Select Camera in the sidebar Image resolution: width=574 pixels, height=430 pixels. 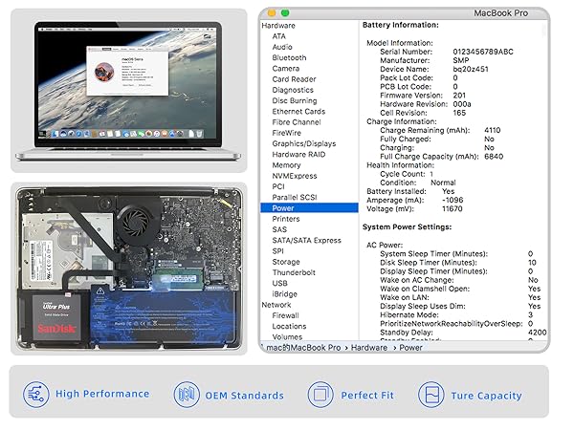point(285,69)
